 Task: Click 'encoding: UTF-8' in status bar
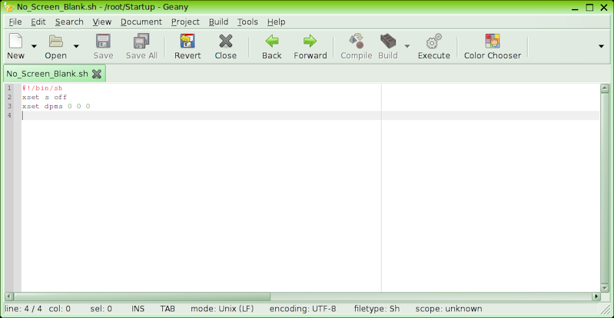303,309
